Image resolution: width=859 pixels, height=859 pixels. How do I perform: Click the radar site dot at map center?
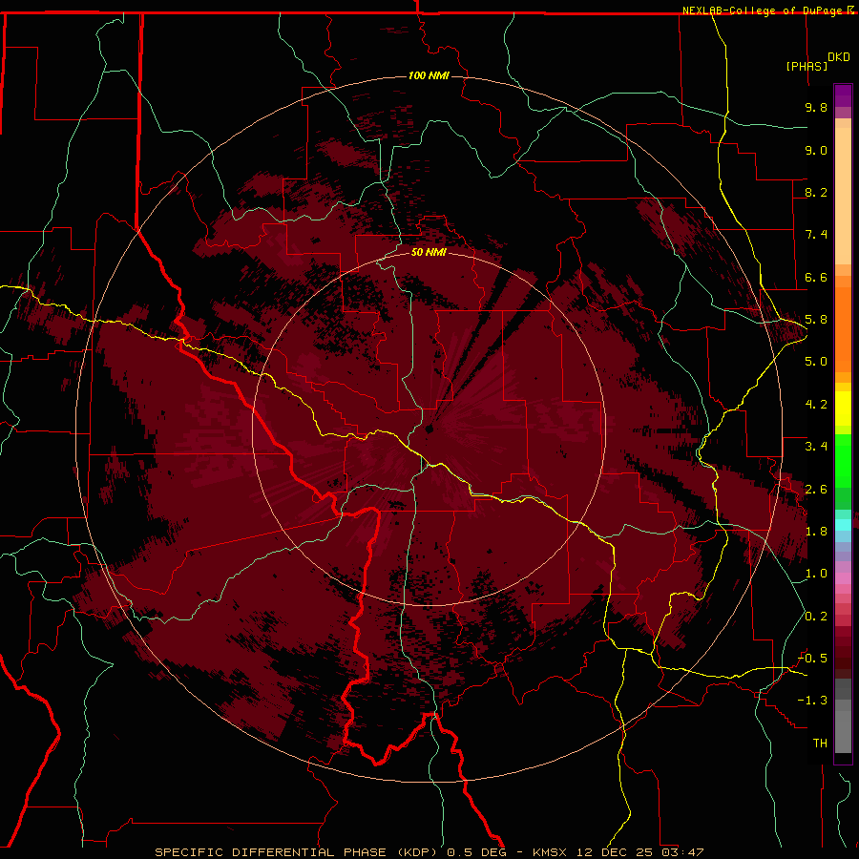[429, 429]
